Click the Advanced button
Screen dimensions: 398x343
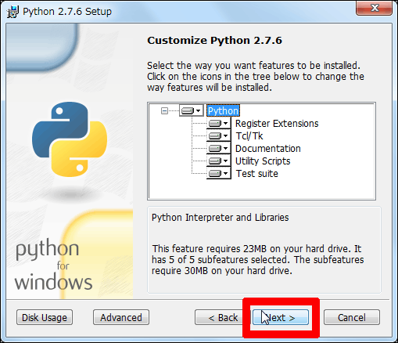coord(121,317)
